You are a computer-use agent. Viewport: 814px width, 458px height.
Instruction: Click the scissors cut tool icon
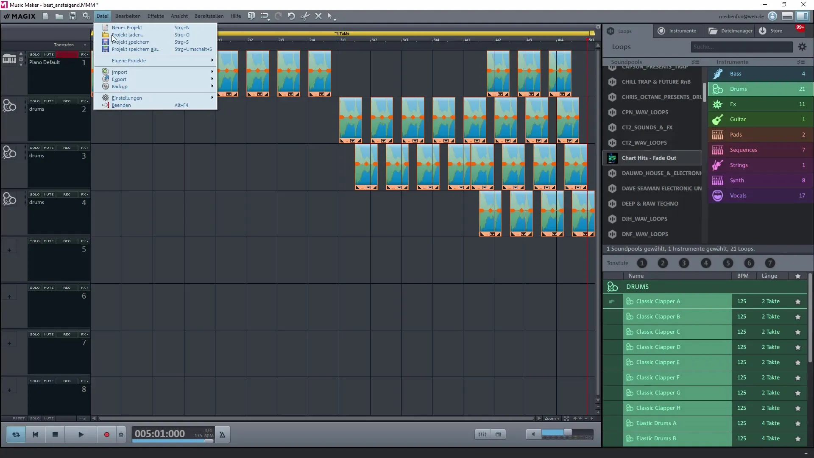click(305, 16)
